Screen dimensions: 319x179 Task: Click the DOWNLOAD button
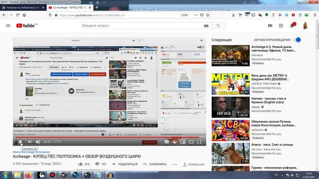click(x=194, y=165)
